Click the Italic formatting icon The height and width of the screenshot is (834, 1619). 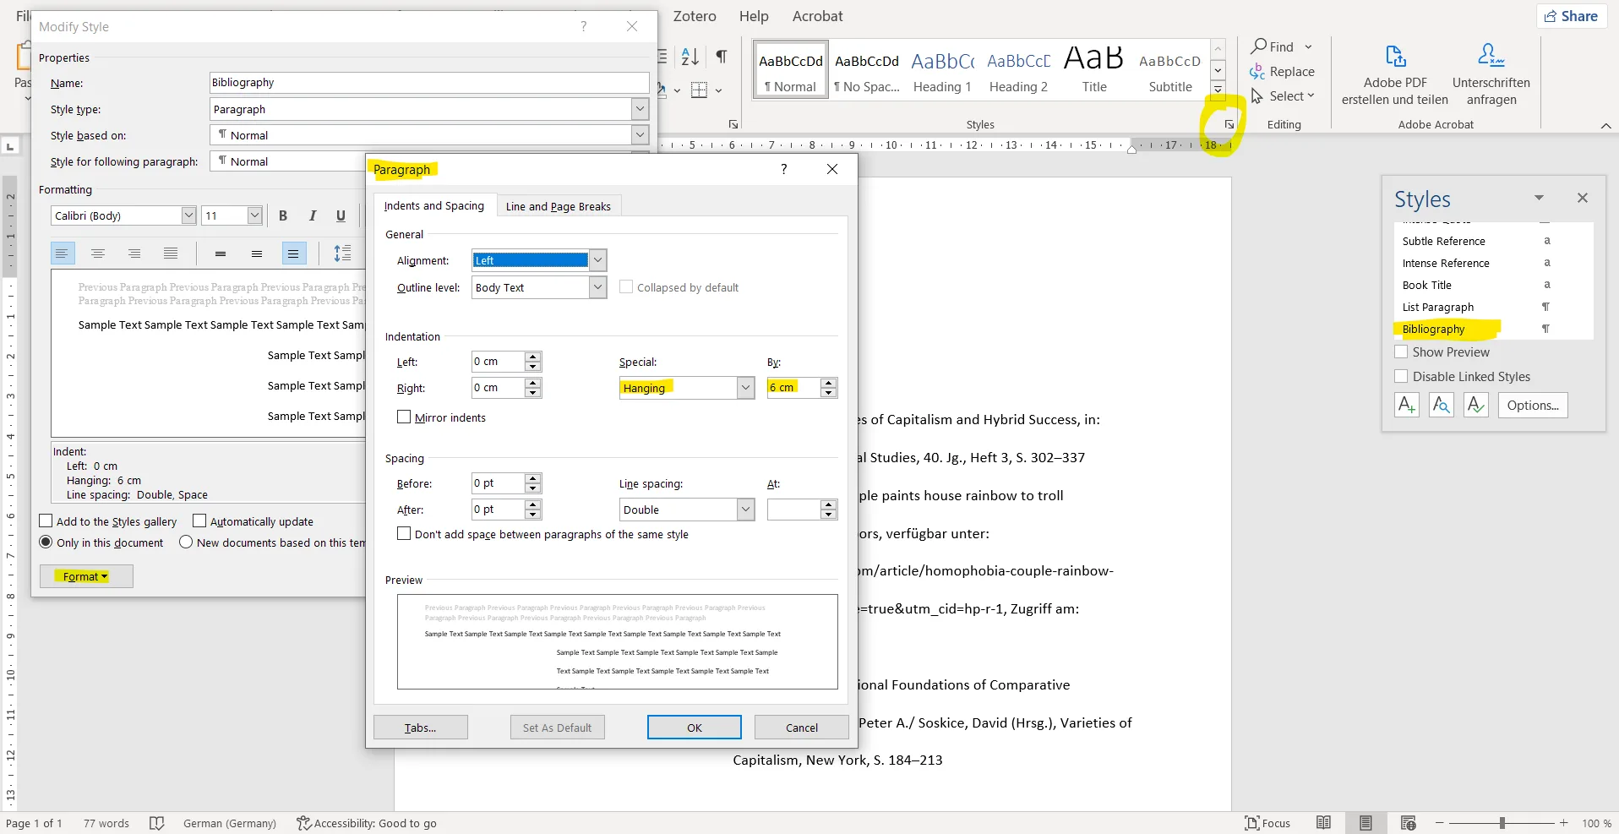pos(313,215)
